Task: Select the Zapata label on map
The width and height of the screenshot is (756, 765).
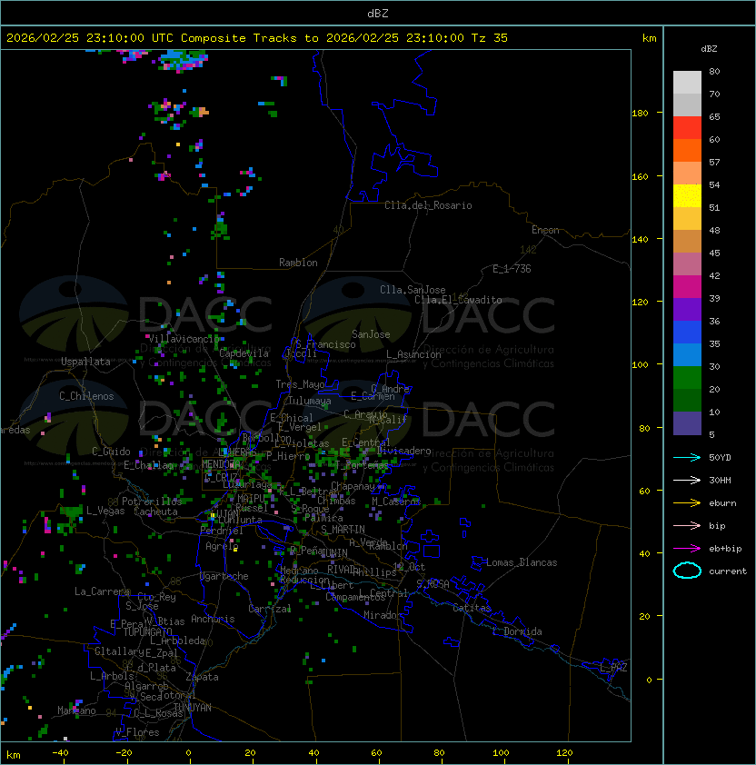Action: (202, 677)
